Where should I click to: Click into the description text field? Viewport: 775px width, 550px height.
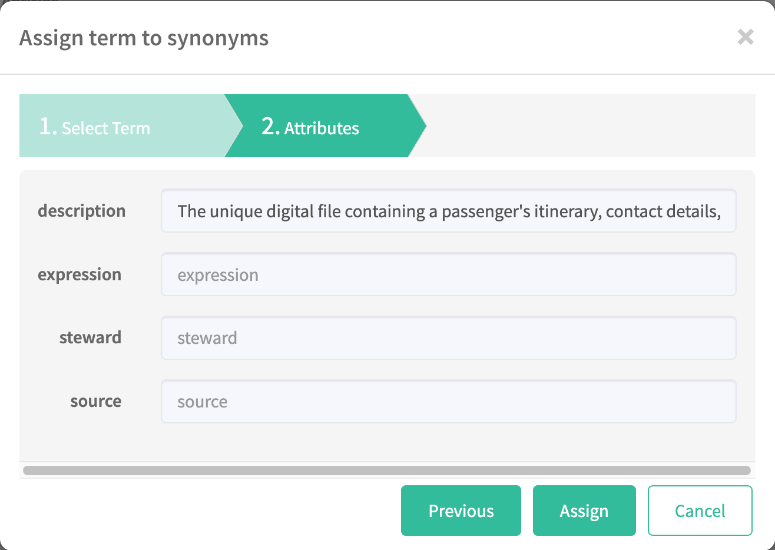pos(448,211)
